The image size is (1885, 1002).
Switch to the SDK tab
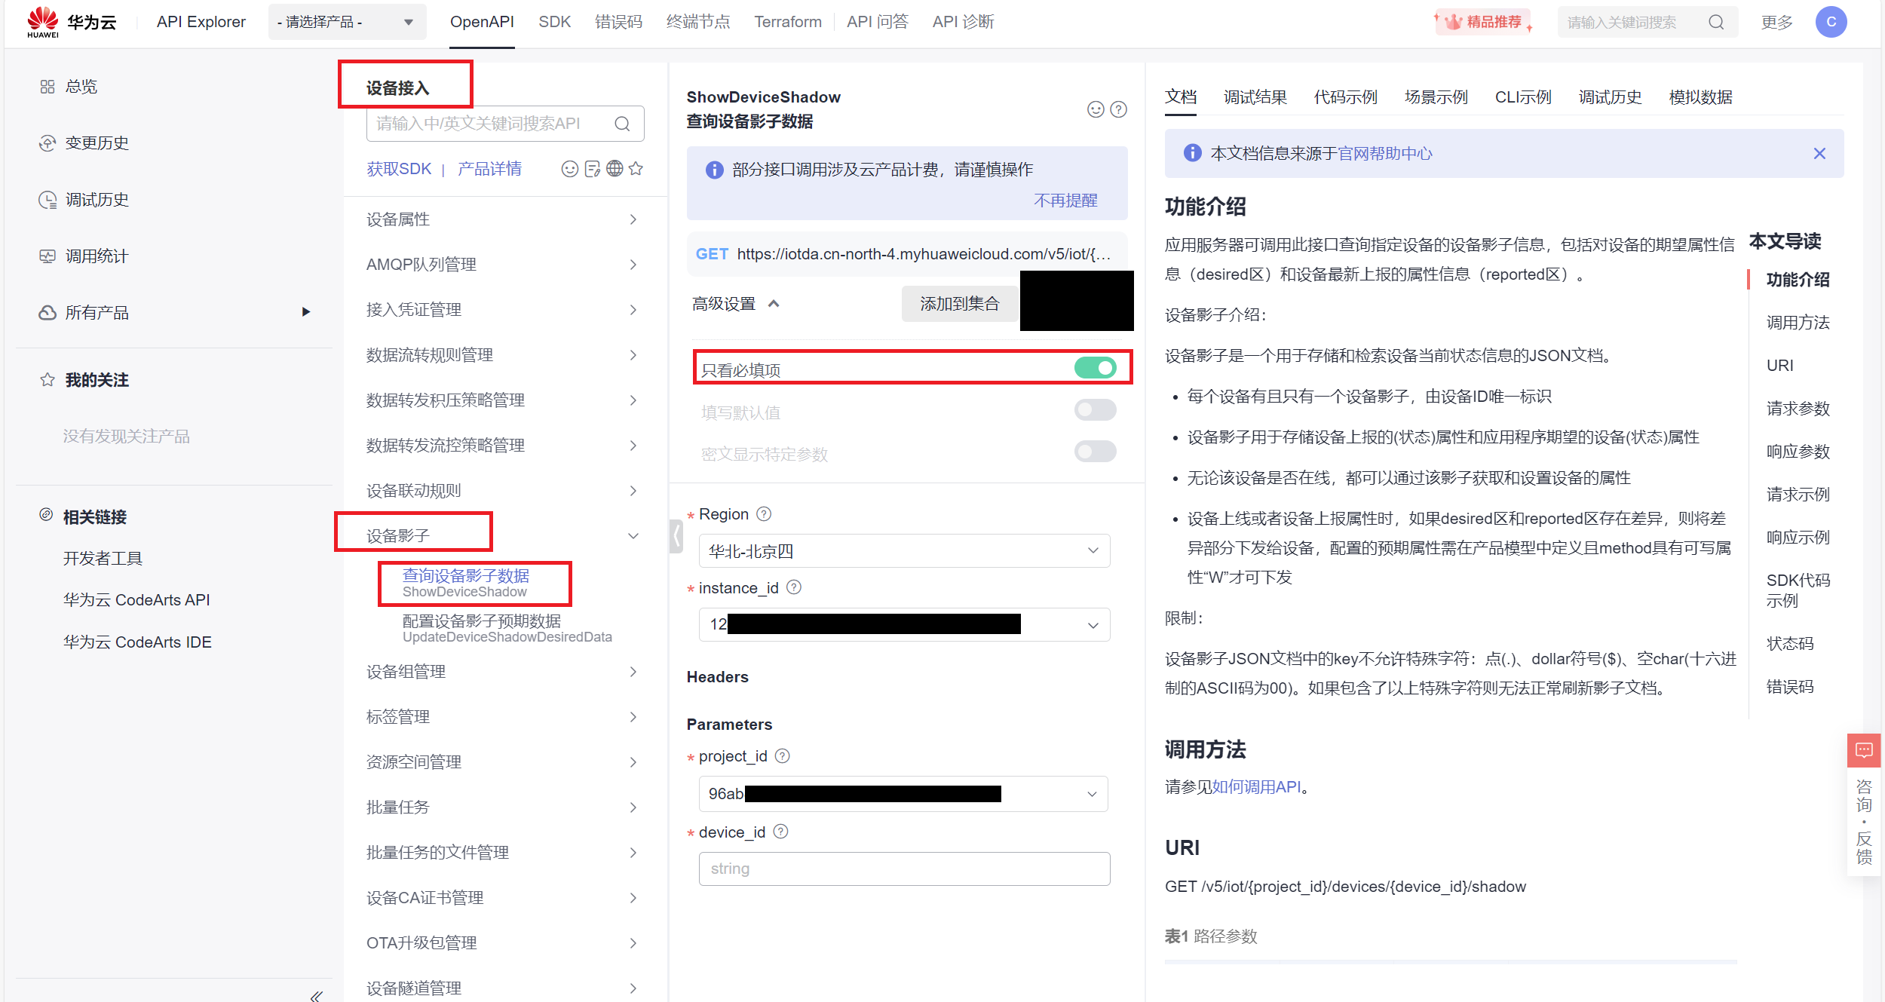coord(554,22)
